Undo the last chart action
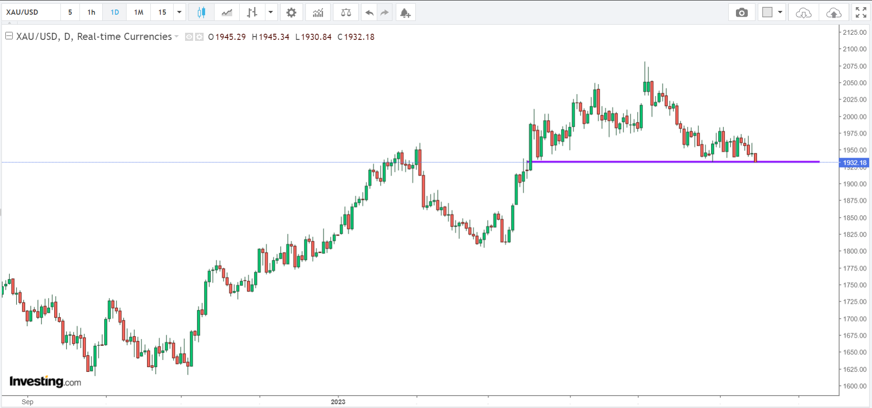Screen dimensions: 872x408 (369, 12)
